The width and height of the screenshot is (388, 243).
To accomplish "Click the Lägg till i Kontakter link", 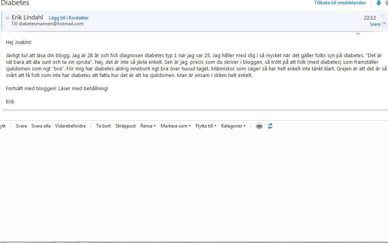I will 69,18.
